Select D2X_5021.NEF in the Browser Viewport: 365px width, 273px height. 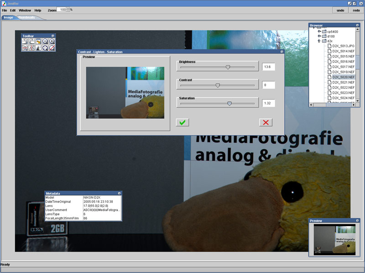click(x=344, y=82)
